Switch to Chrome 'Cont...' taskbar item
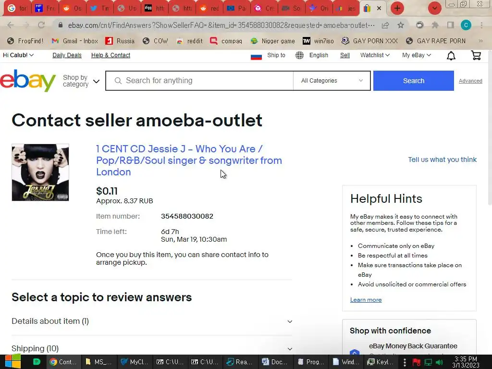 click(x=63, y=362)
